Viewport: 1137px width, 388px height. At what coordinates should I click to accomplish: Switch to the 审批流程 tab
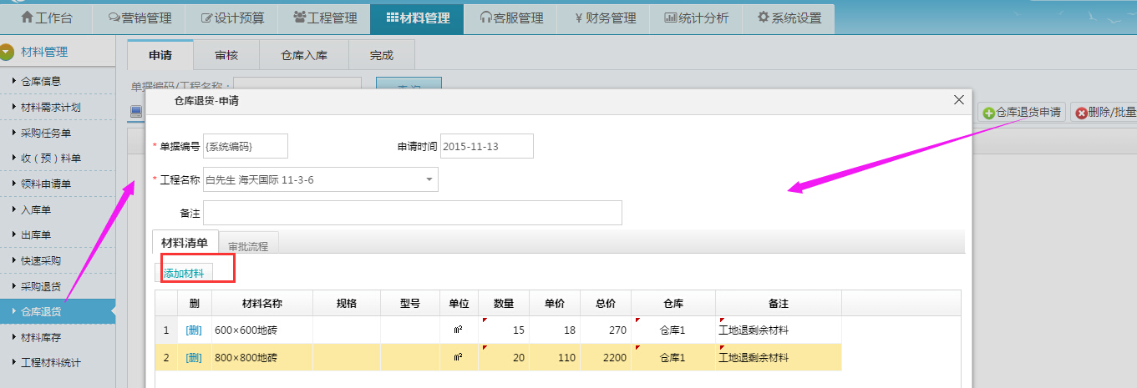[x=248, y=246]
